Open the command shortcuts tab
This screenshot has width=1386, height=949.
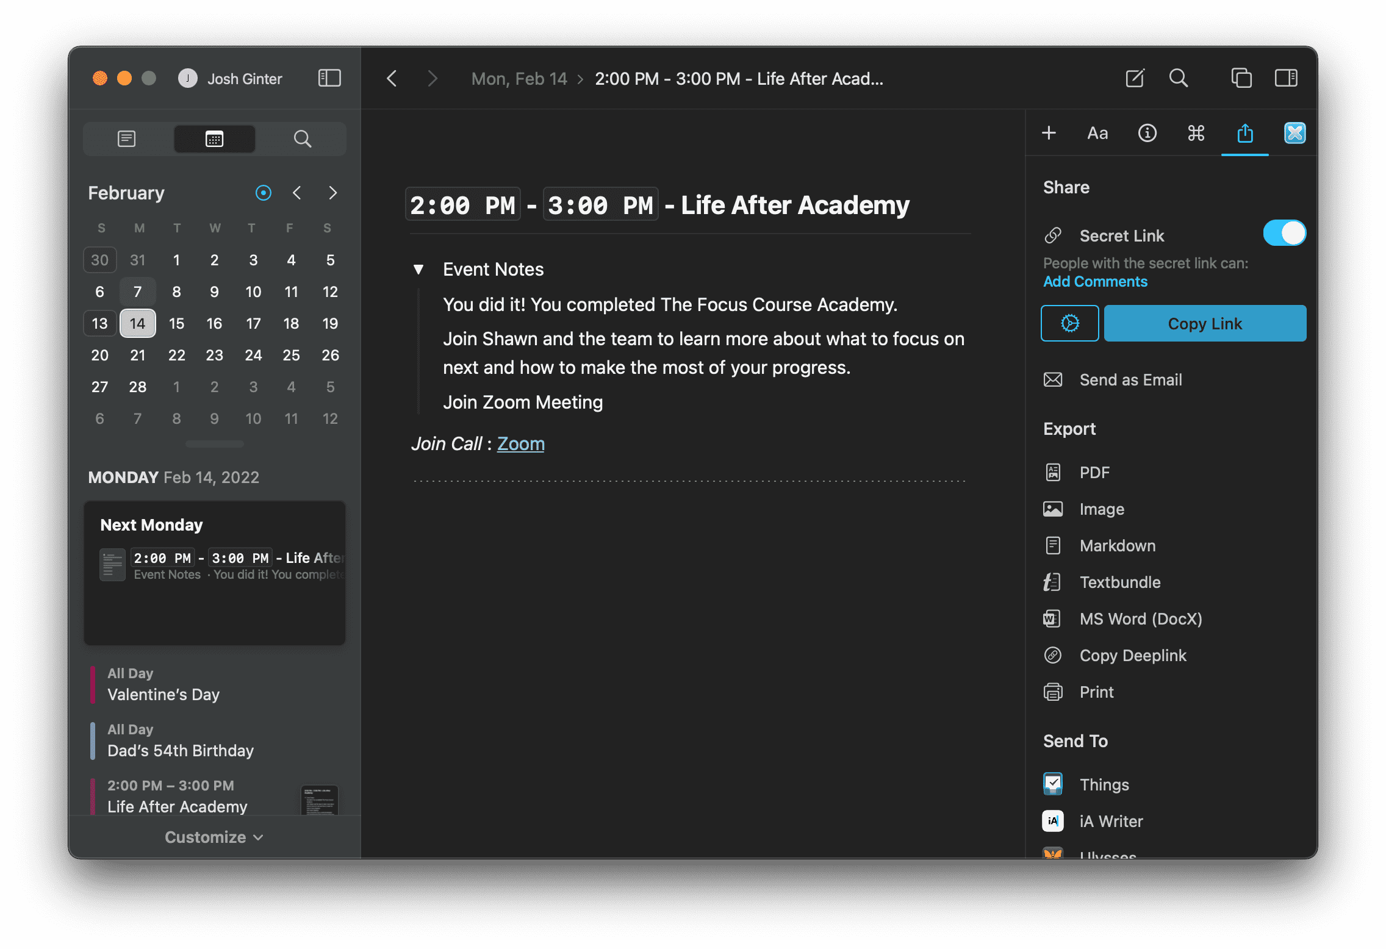pos(1196,133)
